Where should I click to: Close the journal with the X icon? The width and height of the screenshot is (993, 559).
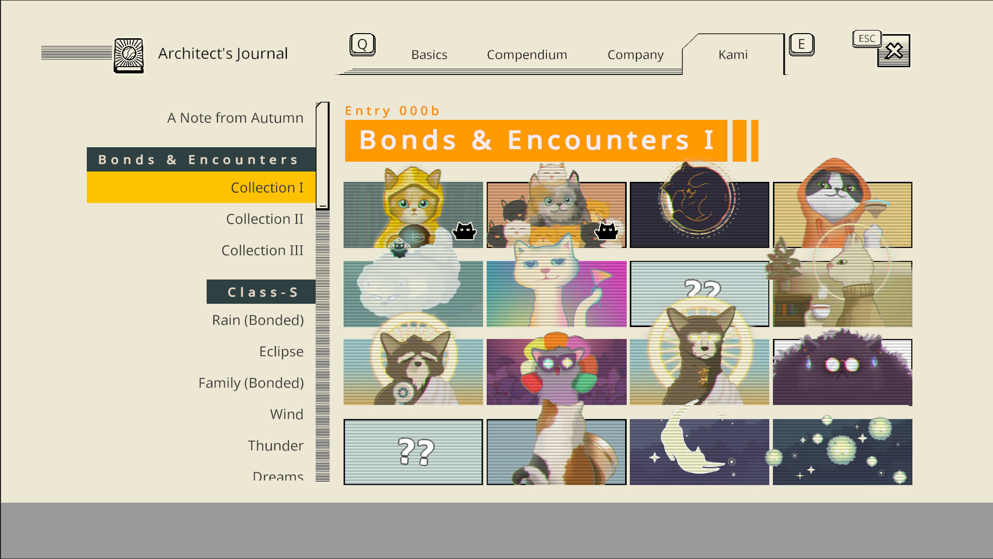894,51
